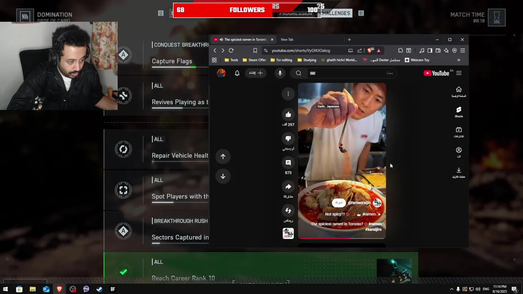523x294 pixels.
Task: Open the Brave media playlist music icon
Action: [422, 51]
